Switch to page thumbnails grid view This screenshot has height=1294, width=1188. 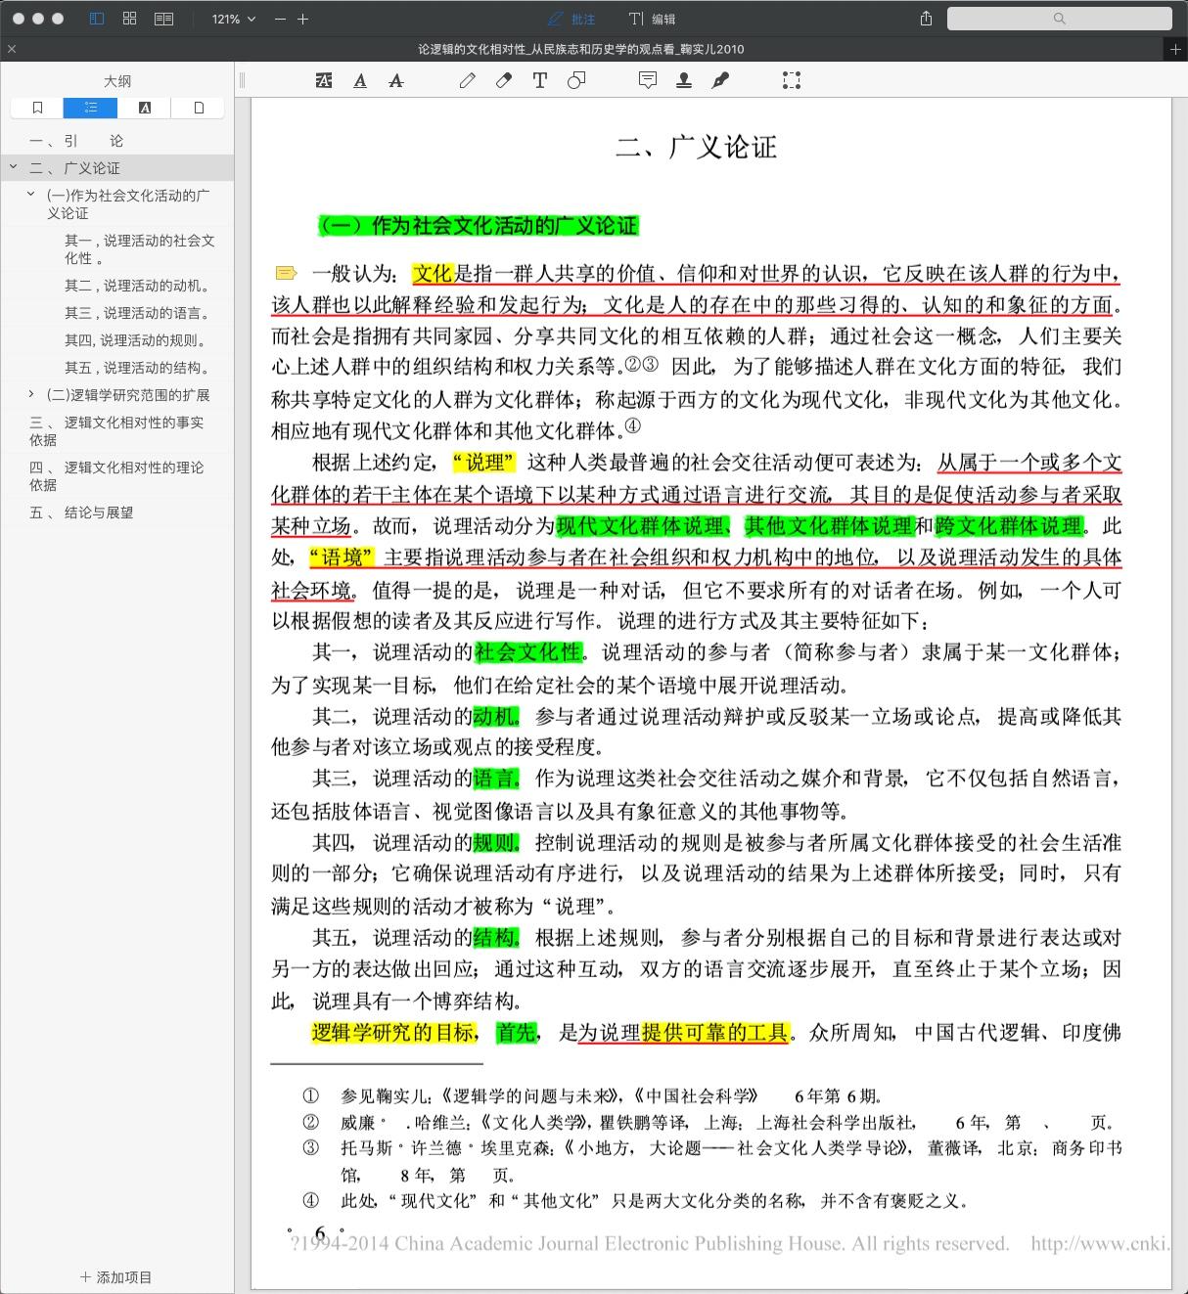point(129,19)
